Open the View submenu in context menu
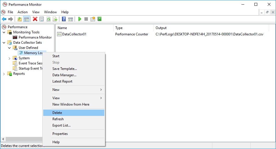Screen dimensions: 276x149 point(74,98)
